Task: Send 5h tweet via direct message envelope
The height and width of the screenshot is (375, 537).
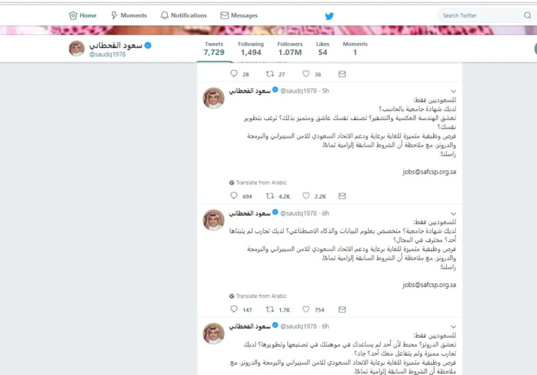Action: click(342, 196)
